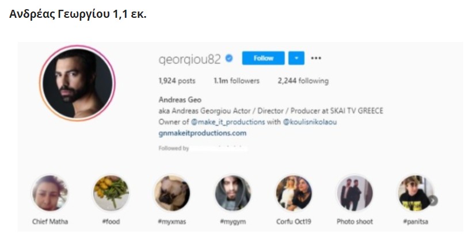Open the Corfu Oct19 story highlight
The image size is (472, 249).
(x=294, y=194)
